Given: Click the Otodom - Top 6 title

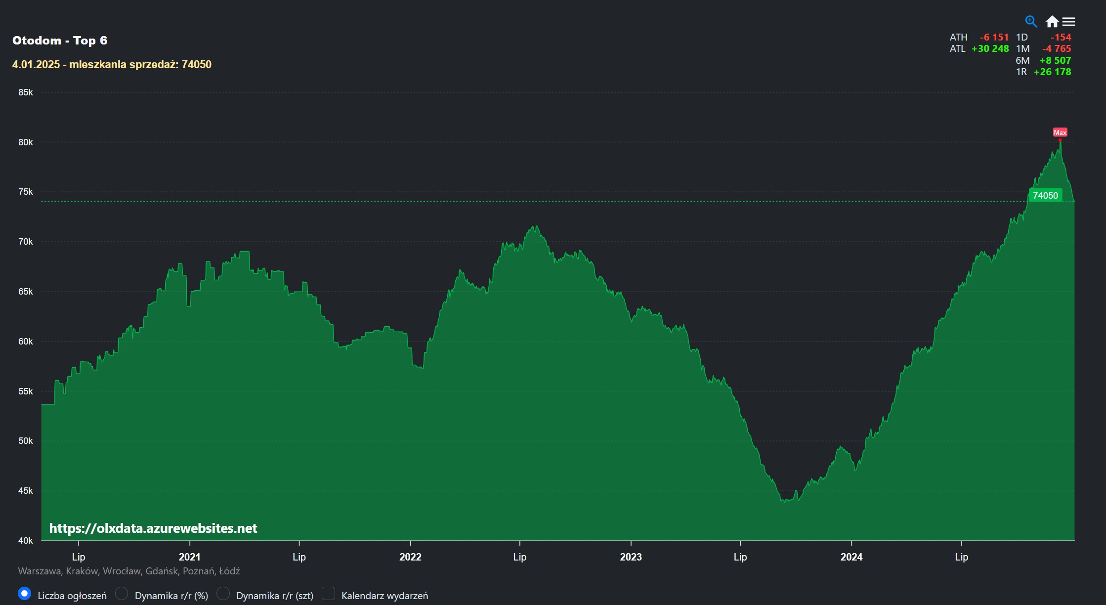Looking at the screenshot, I should pos(60,41).
